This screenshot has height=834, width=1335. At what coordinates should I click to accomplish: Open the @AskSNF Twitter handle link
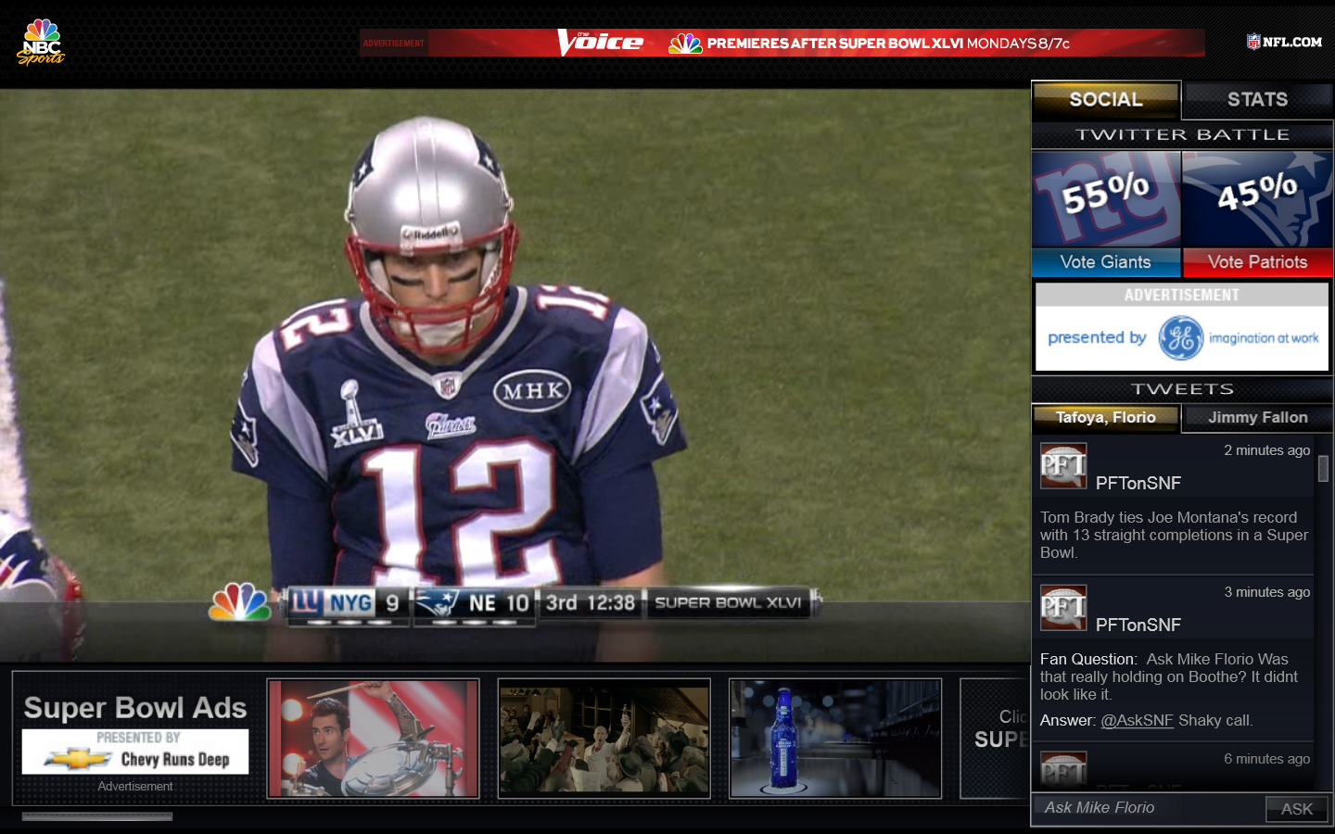point(1137,721)
